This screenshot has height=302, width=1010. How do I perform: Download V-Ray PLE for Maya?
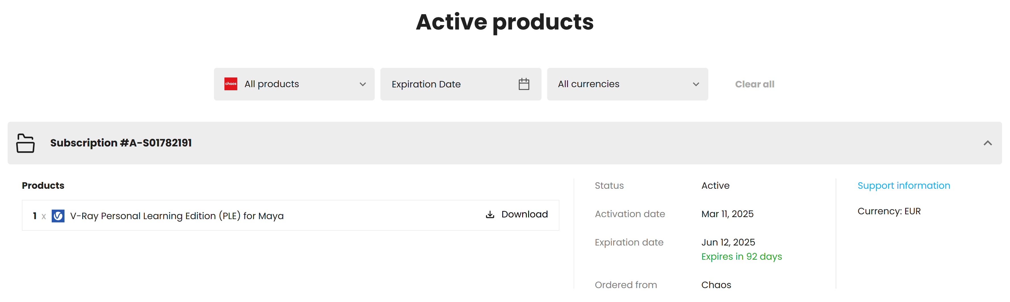(517, 214)
